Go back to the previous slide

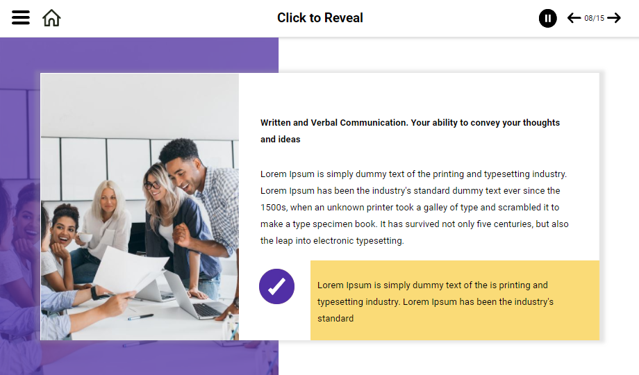coord(574,18)
